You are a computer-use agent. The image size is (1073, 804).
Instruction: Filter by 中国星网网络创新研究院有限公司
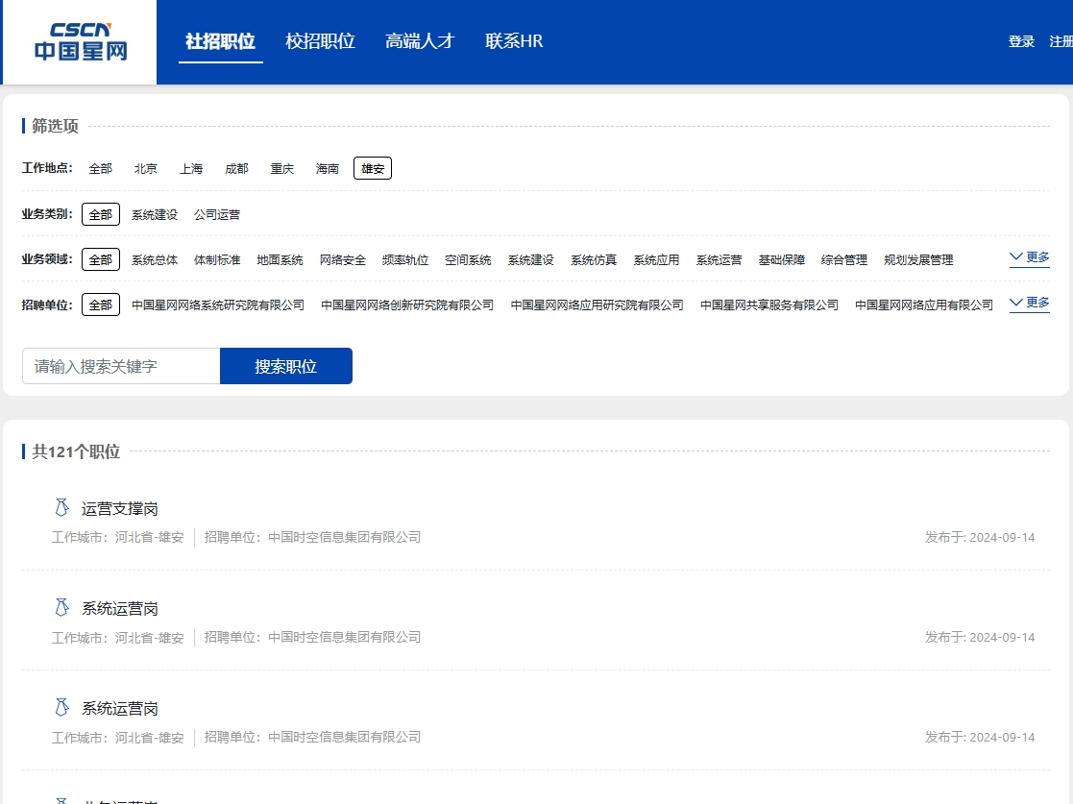tap(407, 305)
